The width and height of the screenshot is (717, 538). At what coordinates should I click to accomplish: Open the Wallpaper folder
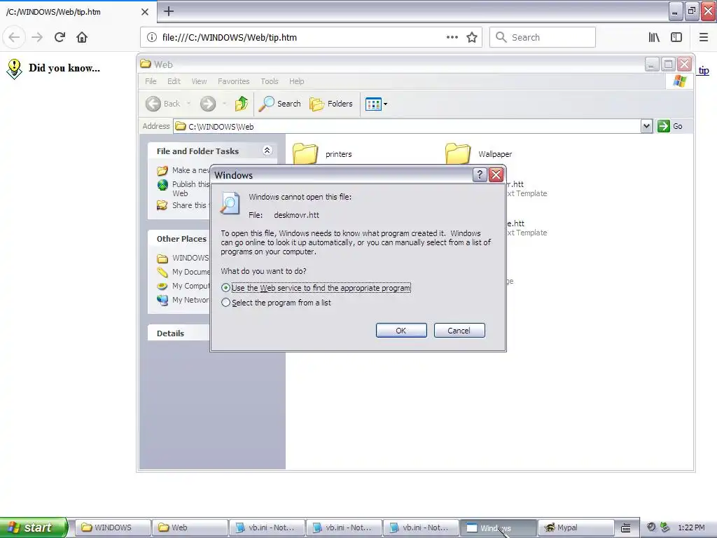click(x=478, y=153)
